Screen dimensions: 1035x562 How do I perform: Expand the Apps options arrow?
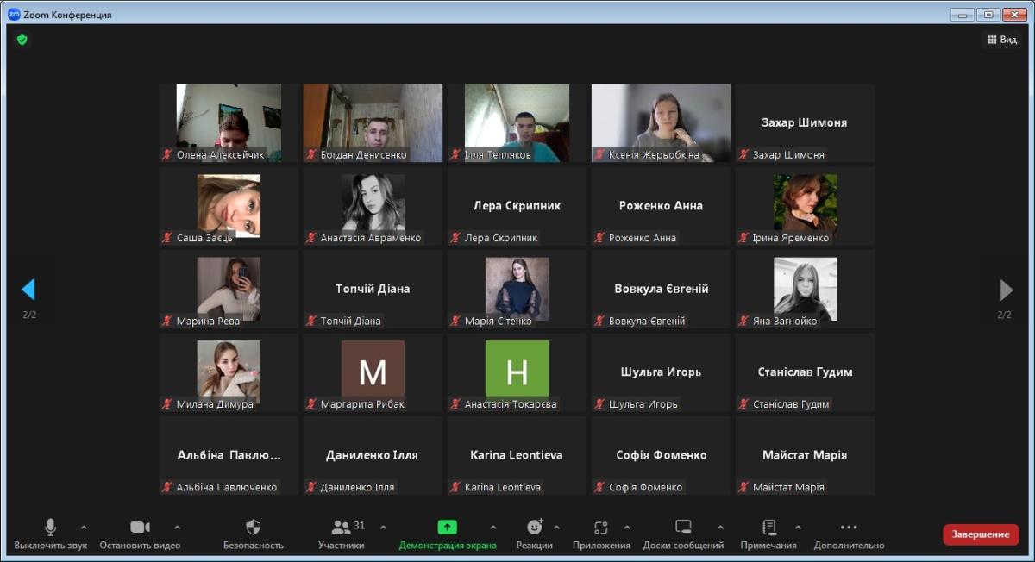click(x=627, y=527)
